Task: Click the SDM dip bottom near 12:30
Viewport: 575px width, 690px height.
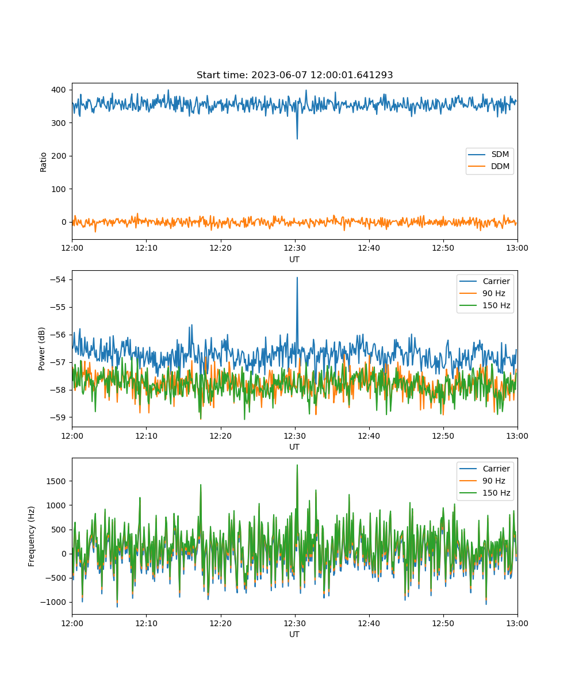Action: (297, 138)
